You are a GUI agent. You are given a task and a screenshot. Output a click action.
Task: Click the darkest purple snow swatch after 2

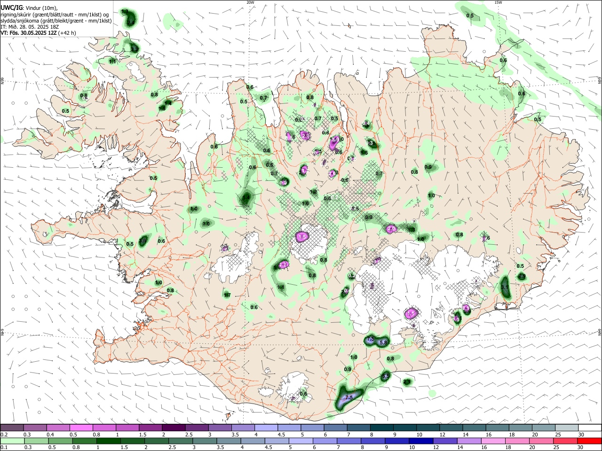point(174,428)
